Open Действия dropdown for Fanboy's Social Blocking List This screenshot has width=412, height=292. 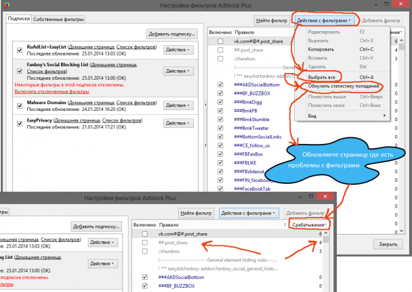pyautogui.click(x=178, y=71)
